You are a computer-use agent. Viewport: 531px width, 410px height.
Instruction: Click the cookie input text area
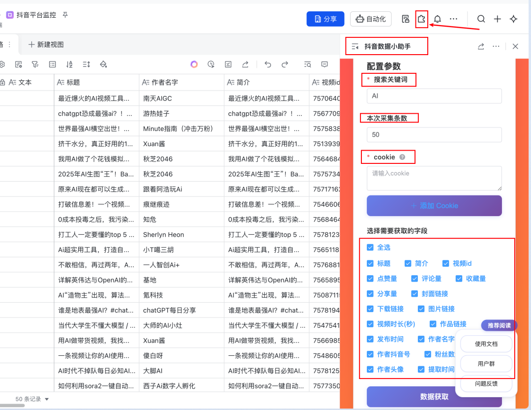(434, 178)
